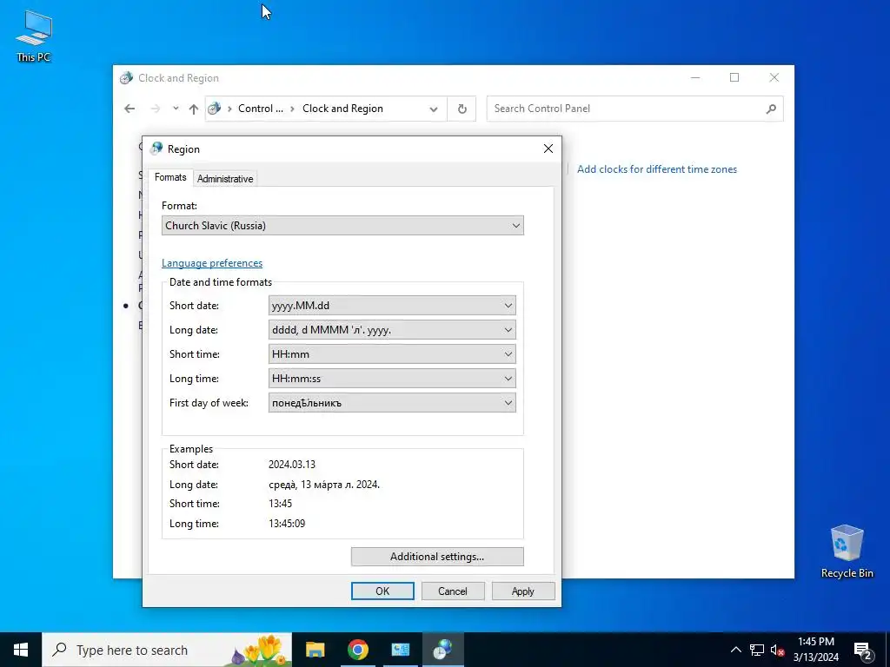Click Control Panel icon in address bar
Screen dimensions: 890x667
tap(215, 109)
